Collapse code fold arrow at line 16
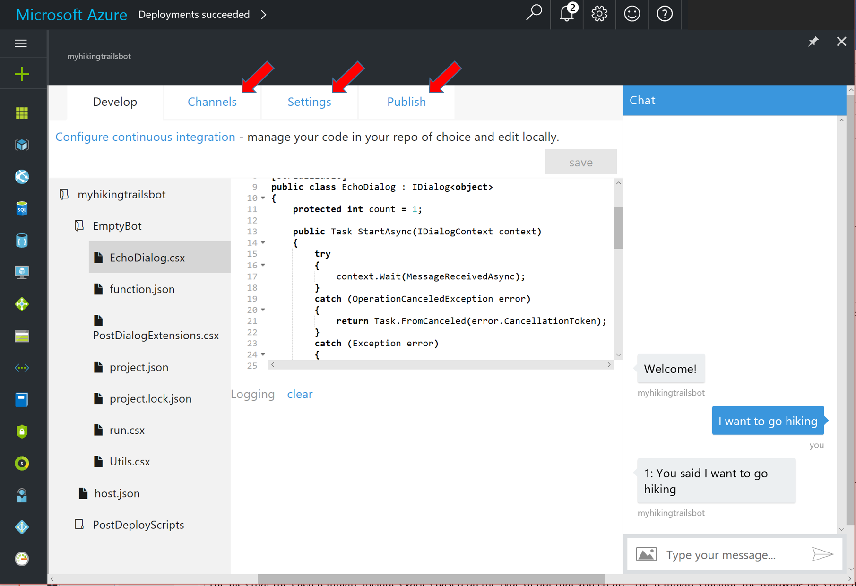This screenshot has height=586, width=856. (263, 265)
